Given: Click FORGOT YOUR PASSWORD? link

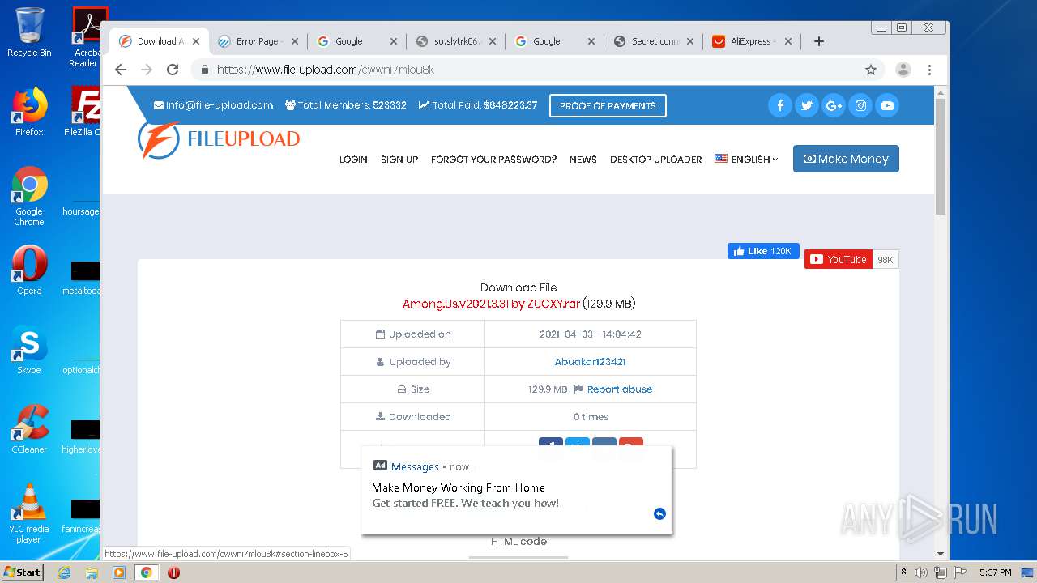Looking at the screenshot, I should [x=493, y=160].
